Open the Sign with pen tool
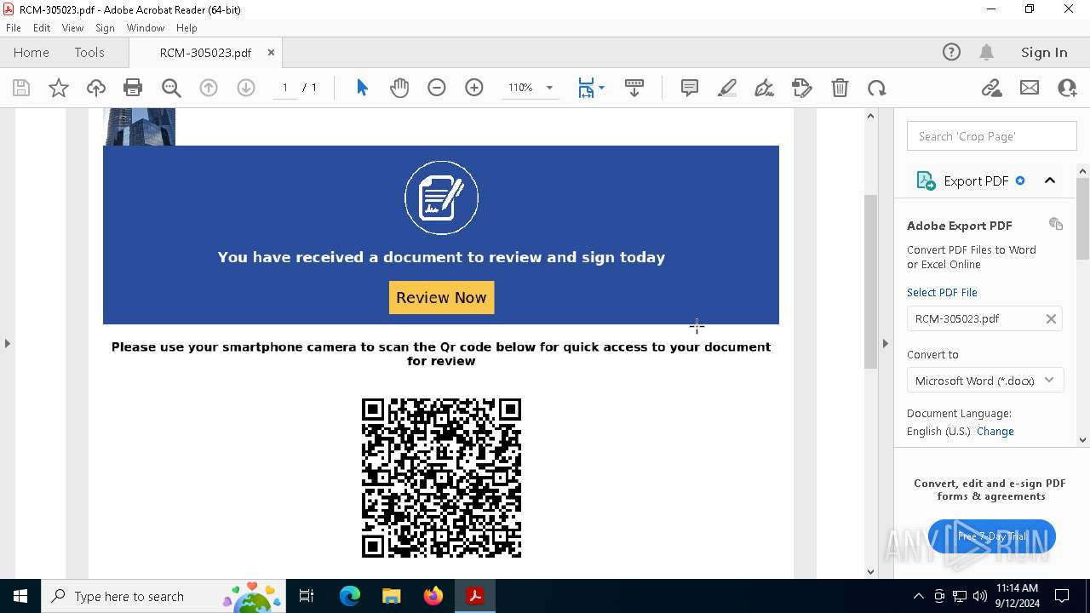This screenshot has width=1090, height=613. click(765, 88)
